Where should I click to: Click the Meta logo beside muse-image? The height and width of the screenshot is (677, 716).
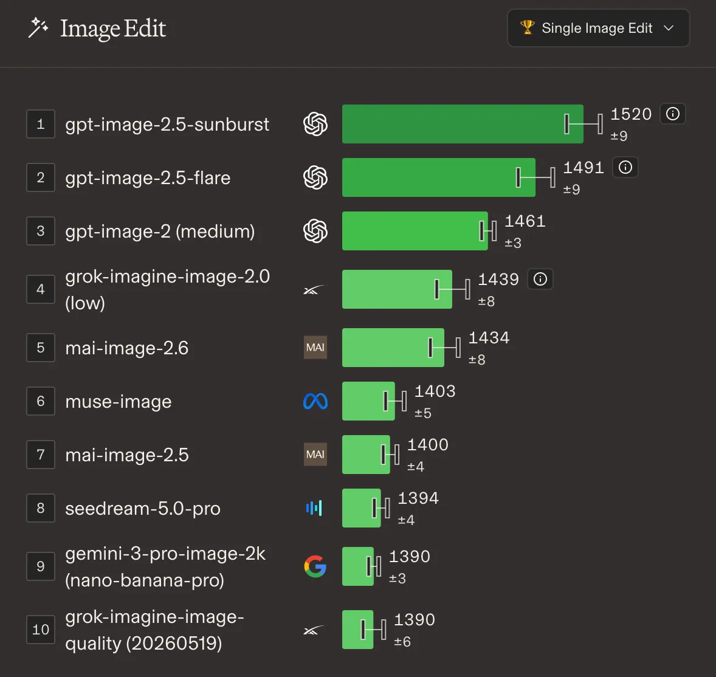[315, 401]
